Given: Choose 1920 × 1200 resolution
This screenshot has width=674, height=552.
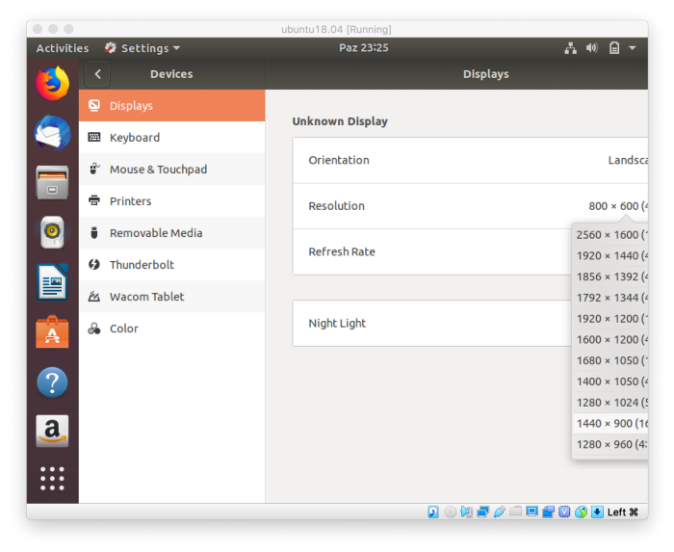Looking at the screenshot, I should pos(610,319).
